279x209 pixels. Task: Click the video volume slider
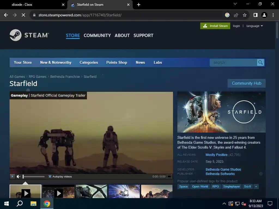point(34,176)
